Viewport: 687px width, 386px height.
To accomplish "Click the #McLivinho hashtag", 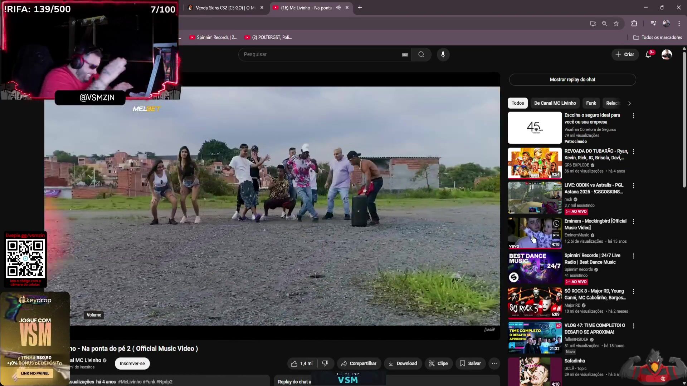I will pos(130,382).
